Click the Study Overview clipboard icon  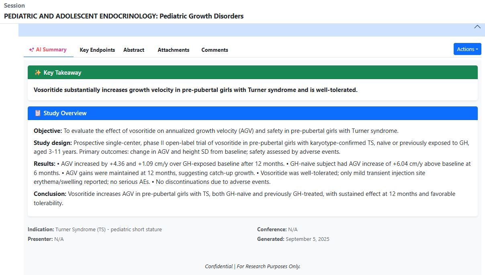37,113
